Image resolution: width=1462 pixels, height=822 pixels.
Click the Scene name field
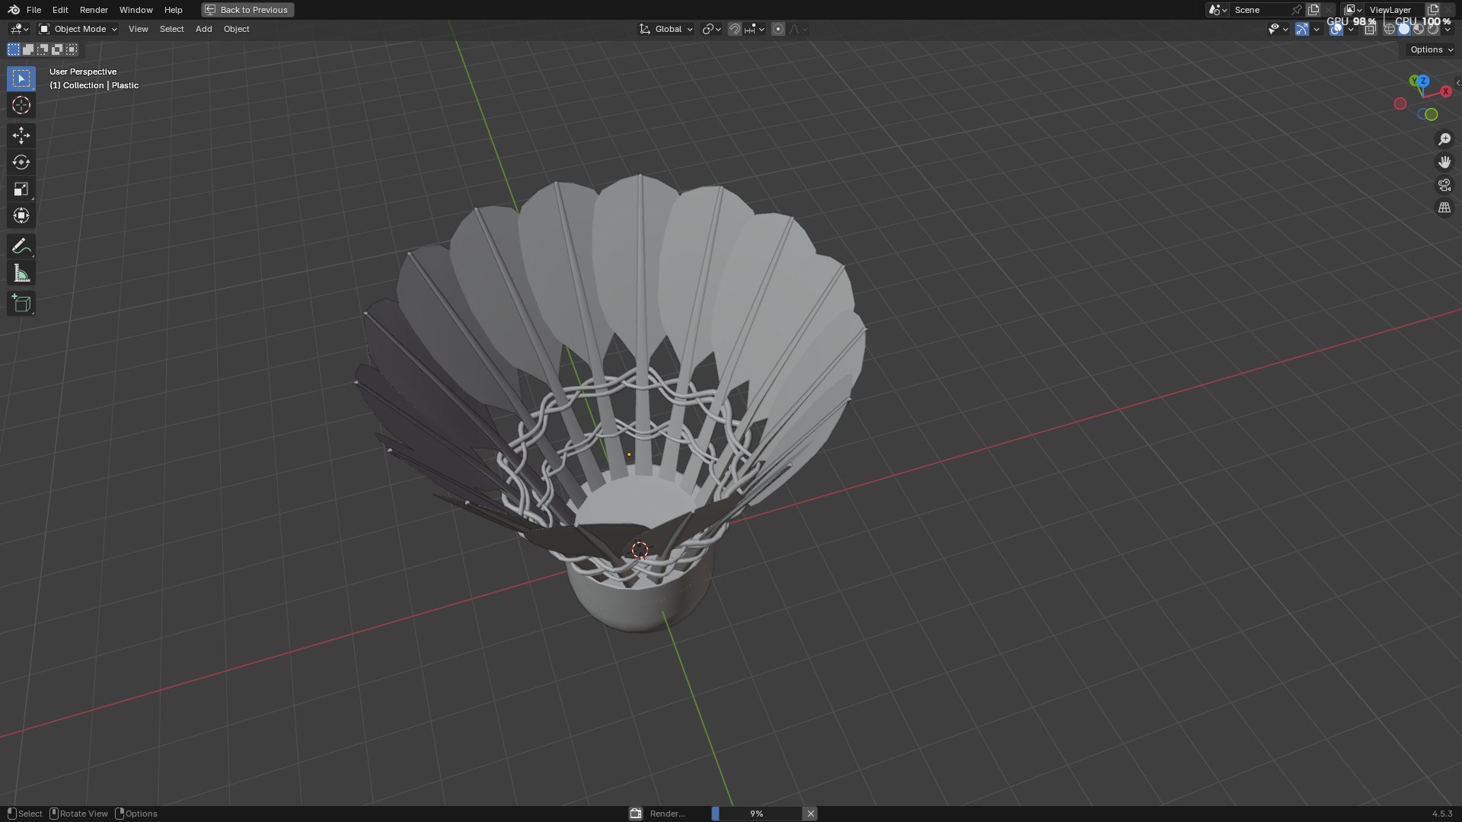click(1260, 10)
